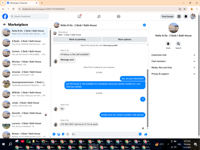Screen dimensions: 200x150
Task: Expand Customize chat section
Action: [173, 55]
